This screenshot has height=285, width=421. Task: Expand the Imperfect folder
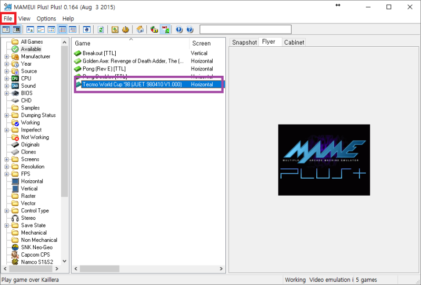7,130
